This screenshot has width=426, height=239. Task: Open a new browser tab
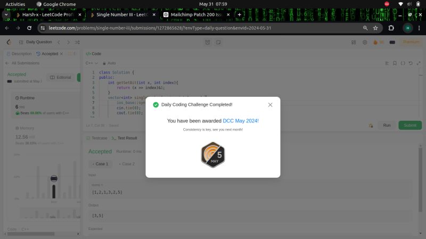pos(239,15)
